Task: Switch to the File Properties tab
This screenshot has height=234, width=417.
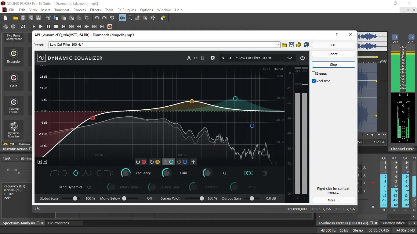Action: (x=58, y=223)
